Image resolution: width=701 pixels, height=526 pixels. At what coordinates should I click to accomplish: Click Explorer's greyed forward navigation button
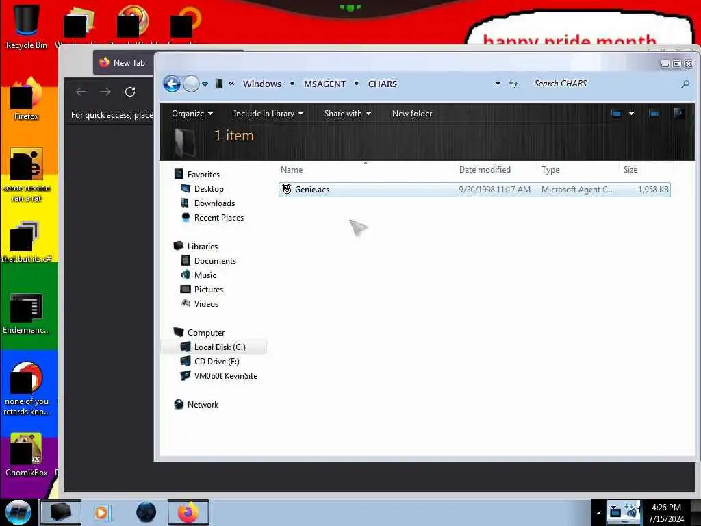[192, 84]
